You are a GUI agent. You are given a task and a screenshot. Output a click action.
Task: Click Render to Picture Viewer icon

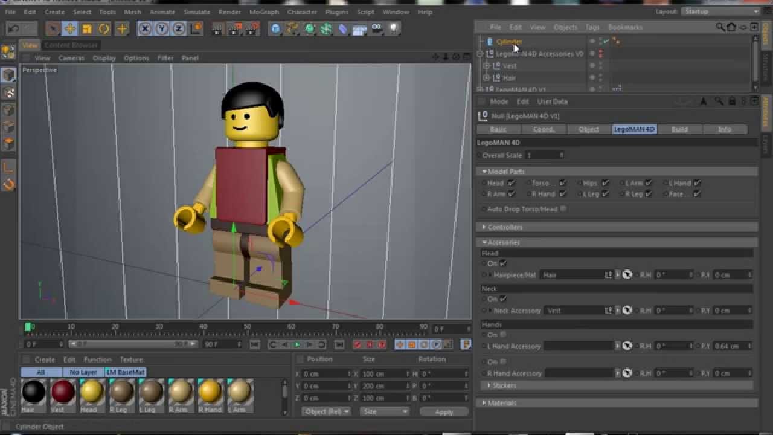point(236,28)
